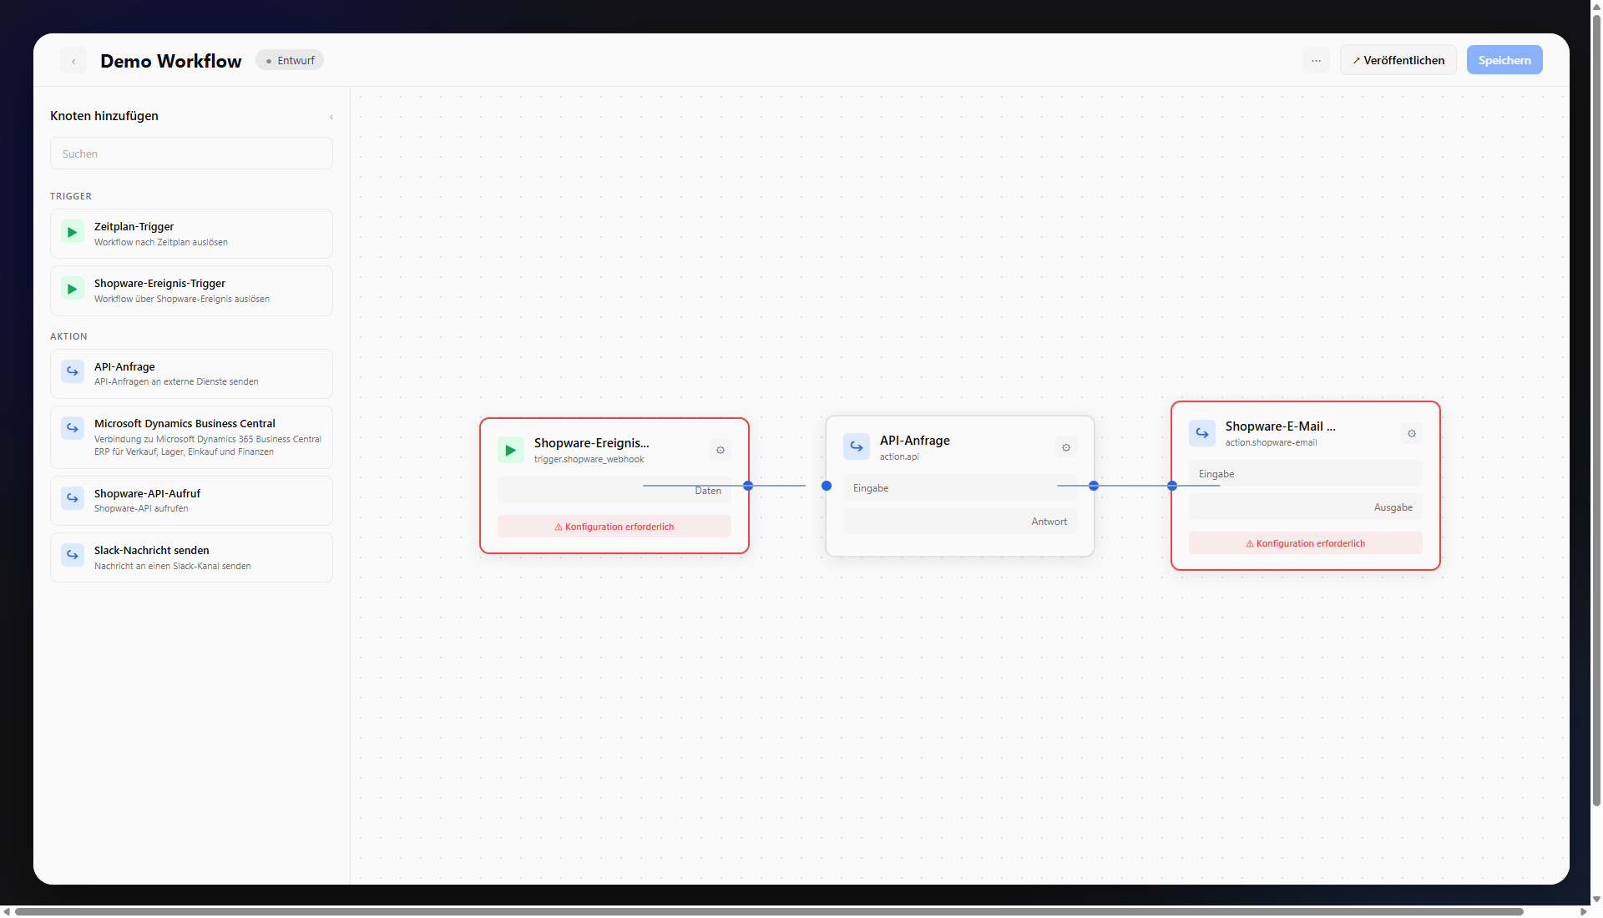Open the ellipsis options menu

point(1316,60)
